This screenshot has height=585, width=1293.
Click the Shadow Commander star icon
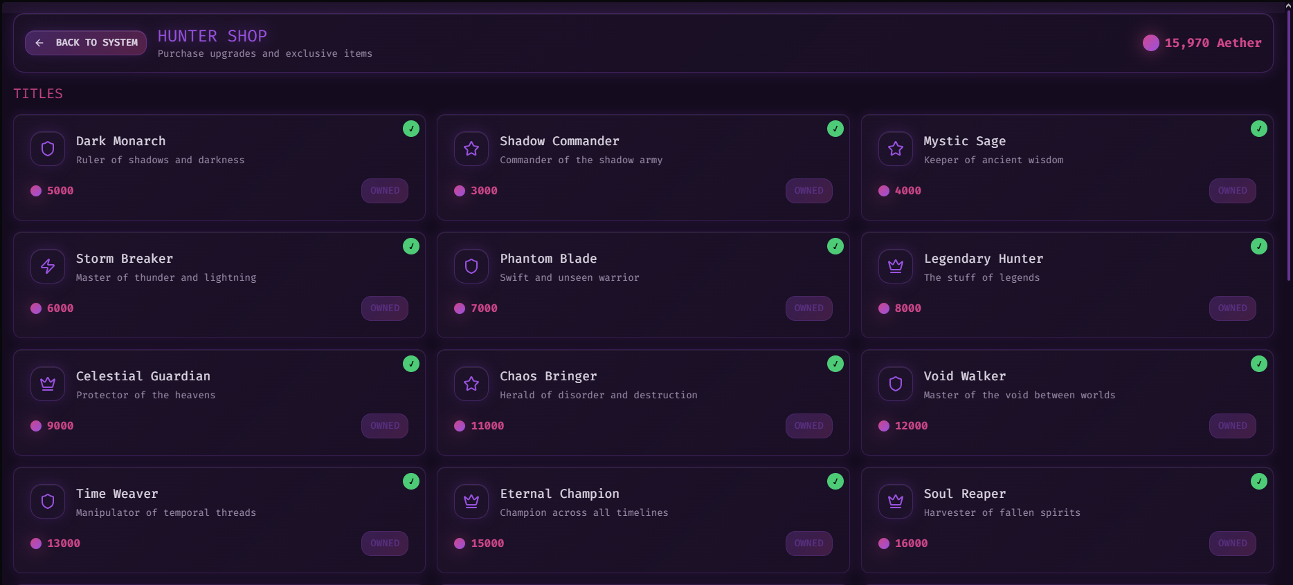tap(471, 149)
